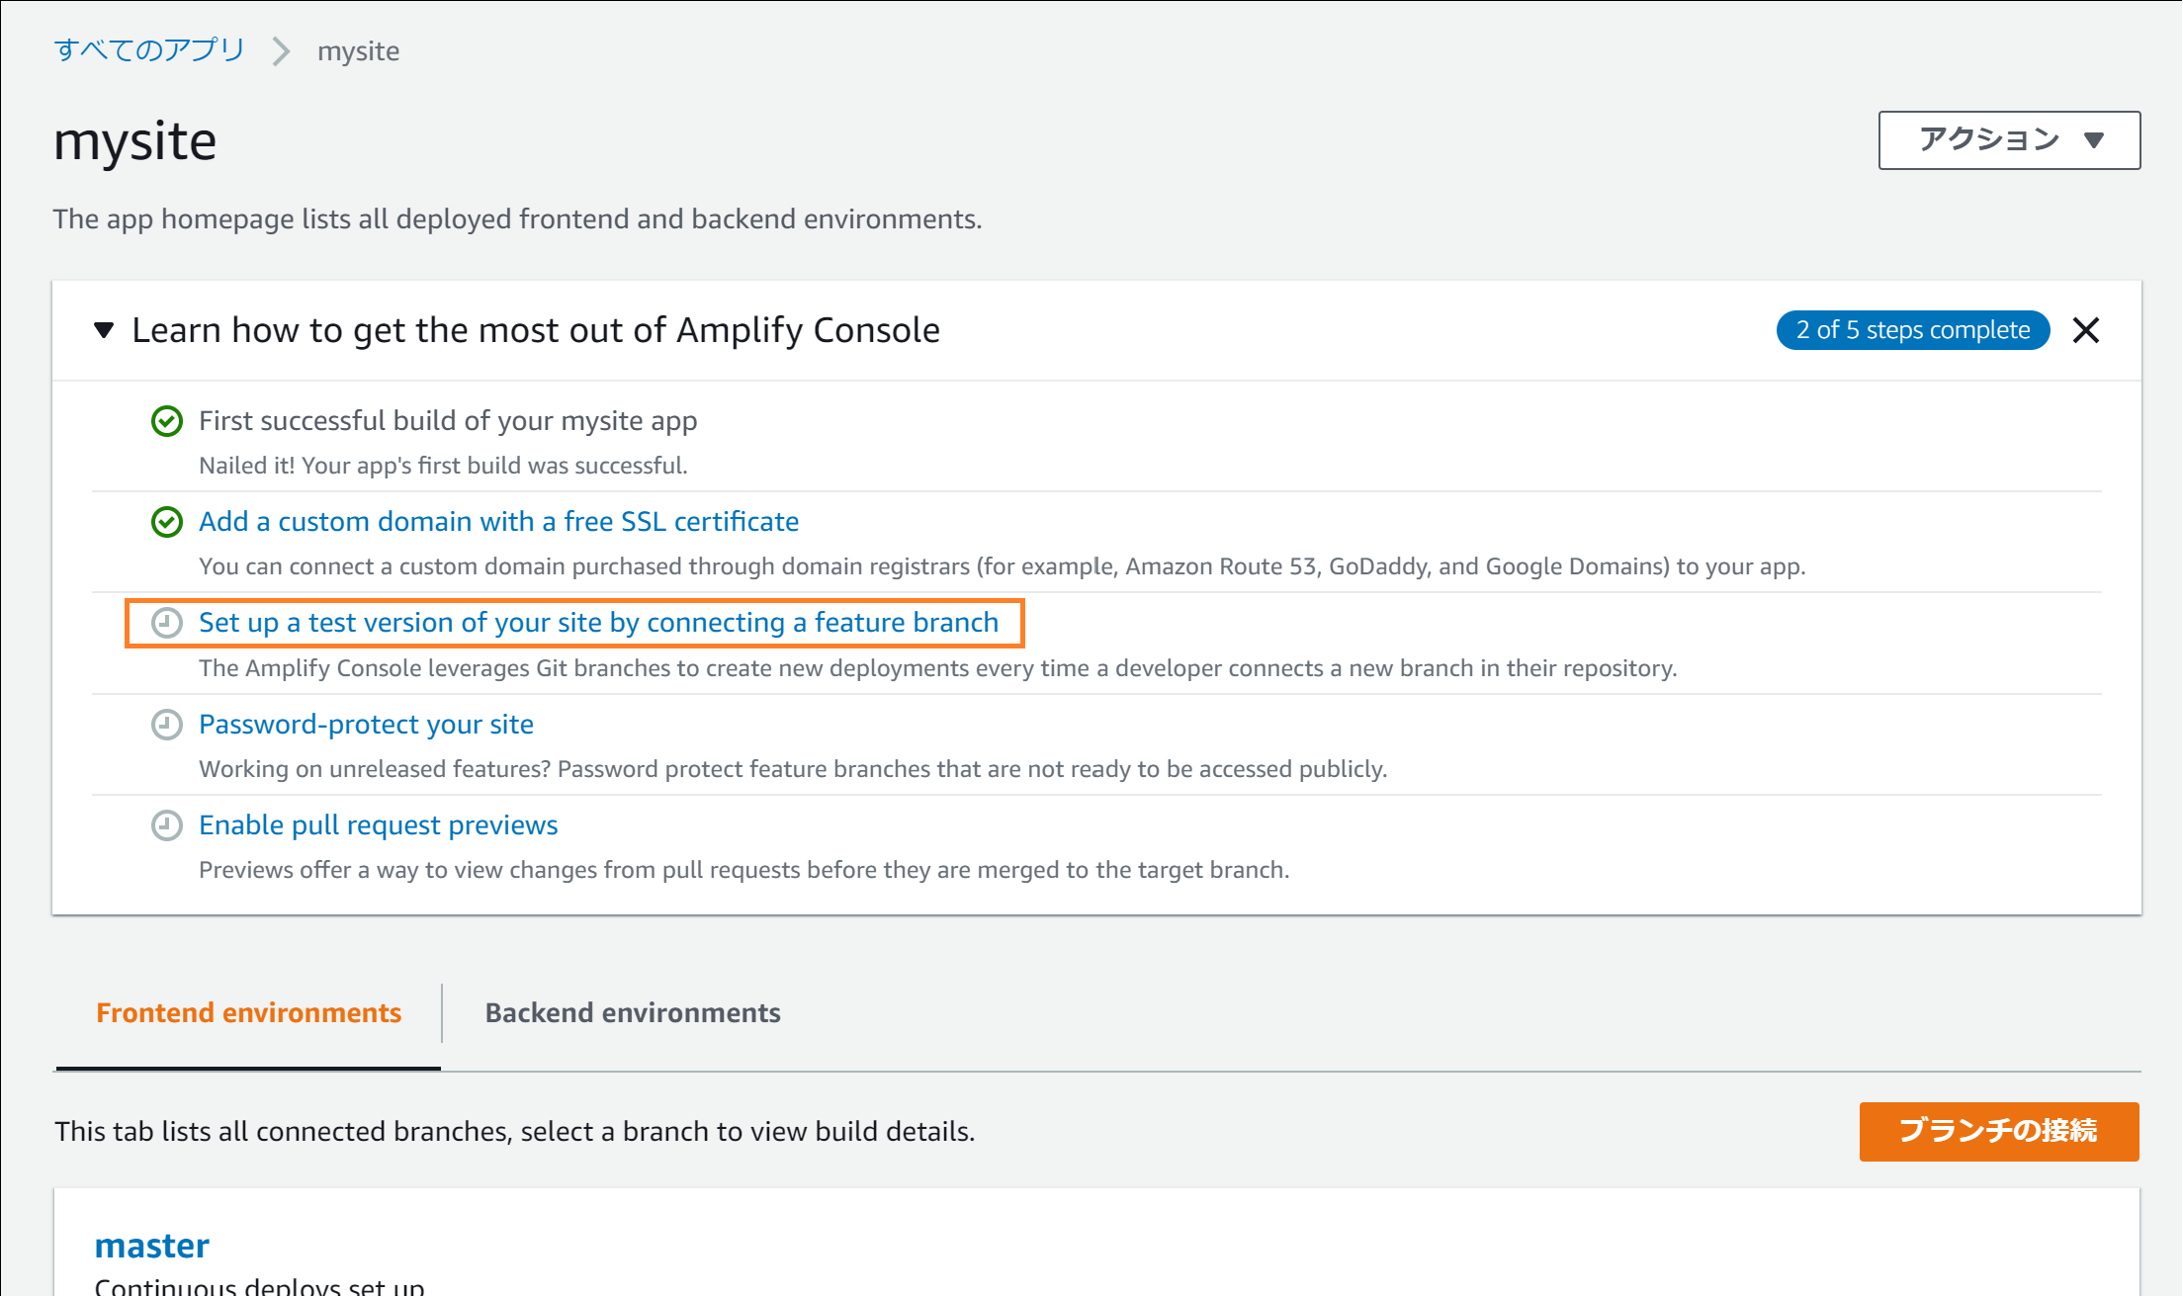The height and width of the screenshot is (1297, 2183).
Task: Click the green check icon beside custom domain step
Action: point(167,522)
